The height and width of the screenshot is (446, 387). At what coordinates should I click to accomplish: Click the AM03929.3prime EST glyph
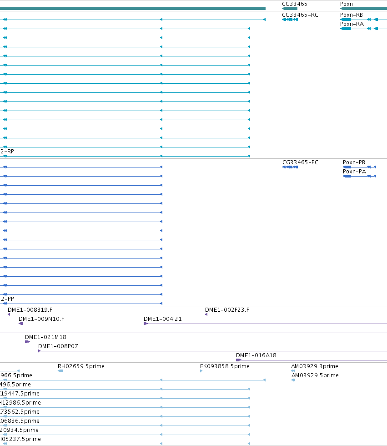click(293, 371)
